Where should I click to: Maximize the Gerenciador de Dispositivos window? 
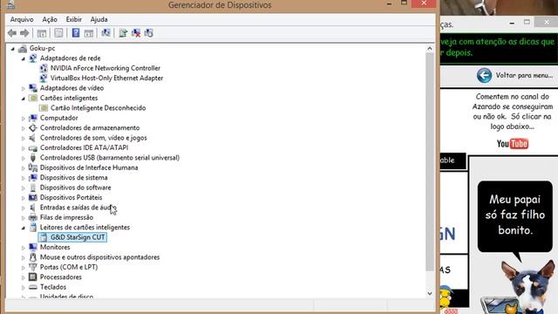(x=404, y=3)
